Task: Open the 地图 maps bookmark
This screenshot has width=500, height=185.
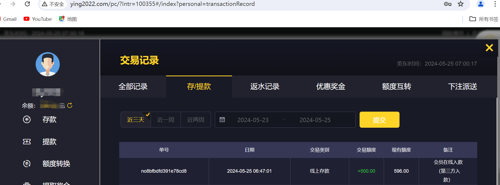Action: coord(68,19)
